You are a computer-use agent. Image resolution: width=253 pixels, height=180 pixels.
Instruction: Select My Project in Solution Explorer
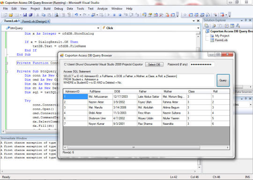coord(222,36)
